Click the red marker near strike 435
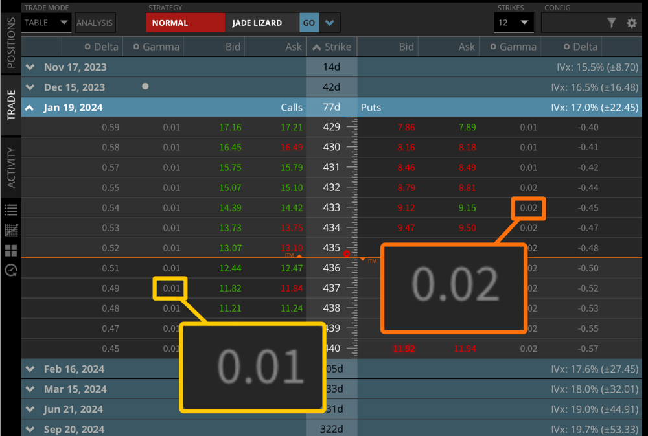The width and height of the screenshot is (648, 436). pos(346,254)
